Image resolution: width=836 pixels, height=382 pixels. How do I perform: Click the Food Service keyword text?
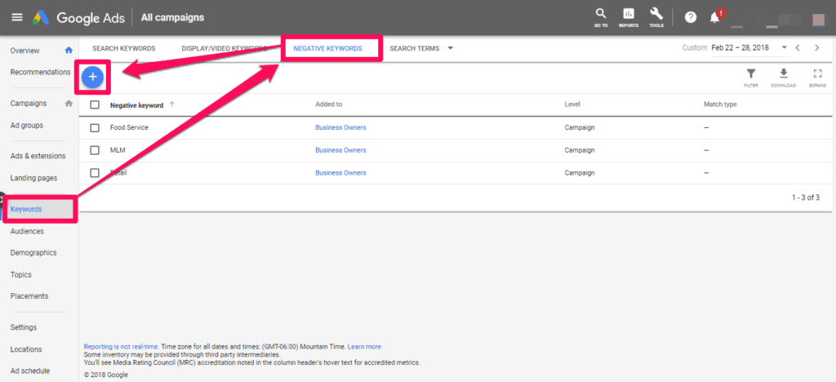[x=129, y=128]
